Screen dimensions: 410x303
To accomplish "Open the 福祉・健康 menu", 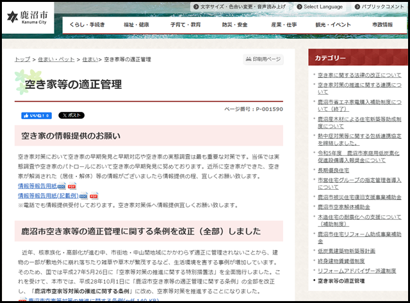I will [136, 25].
